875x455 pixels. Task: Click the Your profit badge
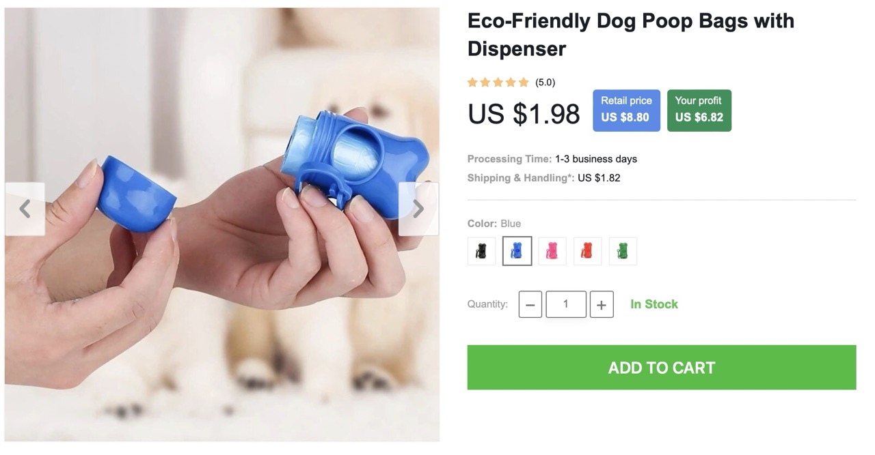tap(699, 110)
